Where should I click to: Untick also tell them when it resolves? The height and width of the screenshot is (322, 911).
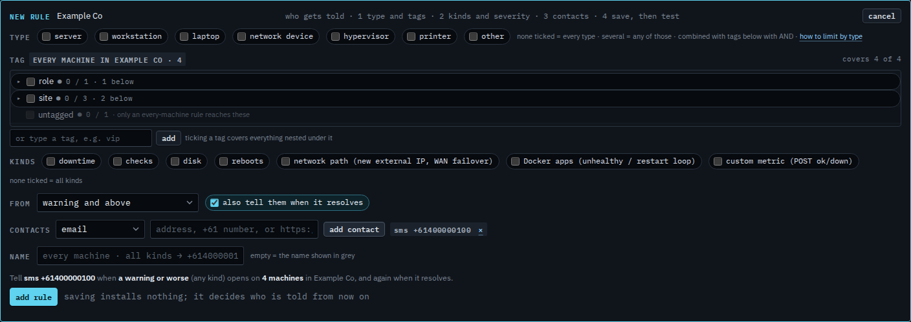[x=214, y=202]
